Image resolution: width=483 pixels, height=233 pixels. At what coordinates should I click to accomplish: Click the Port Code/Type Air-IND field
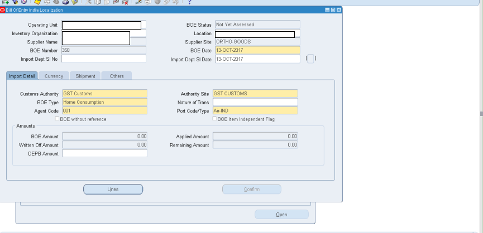[x=255, y=111]
